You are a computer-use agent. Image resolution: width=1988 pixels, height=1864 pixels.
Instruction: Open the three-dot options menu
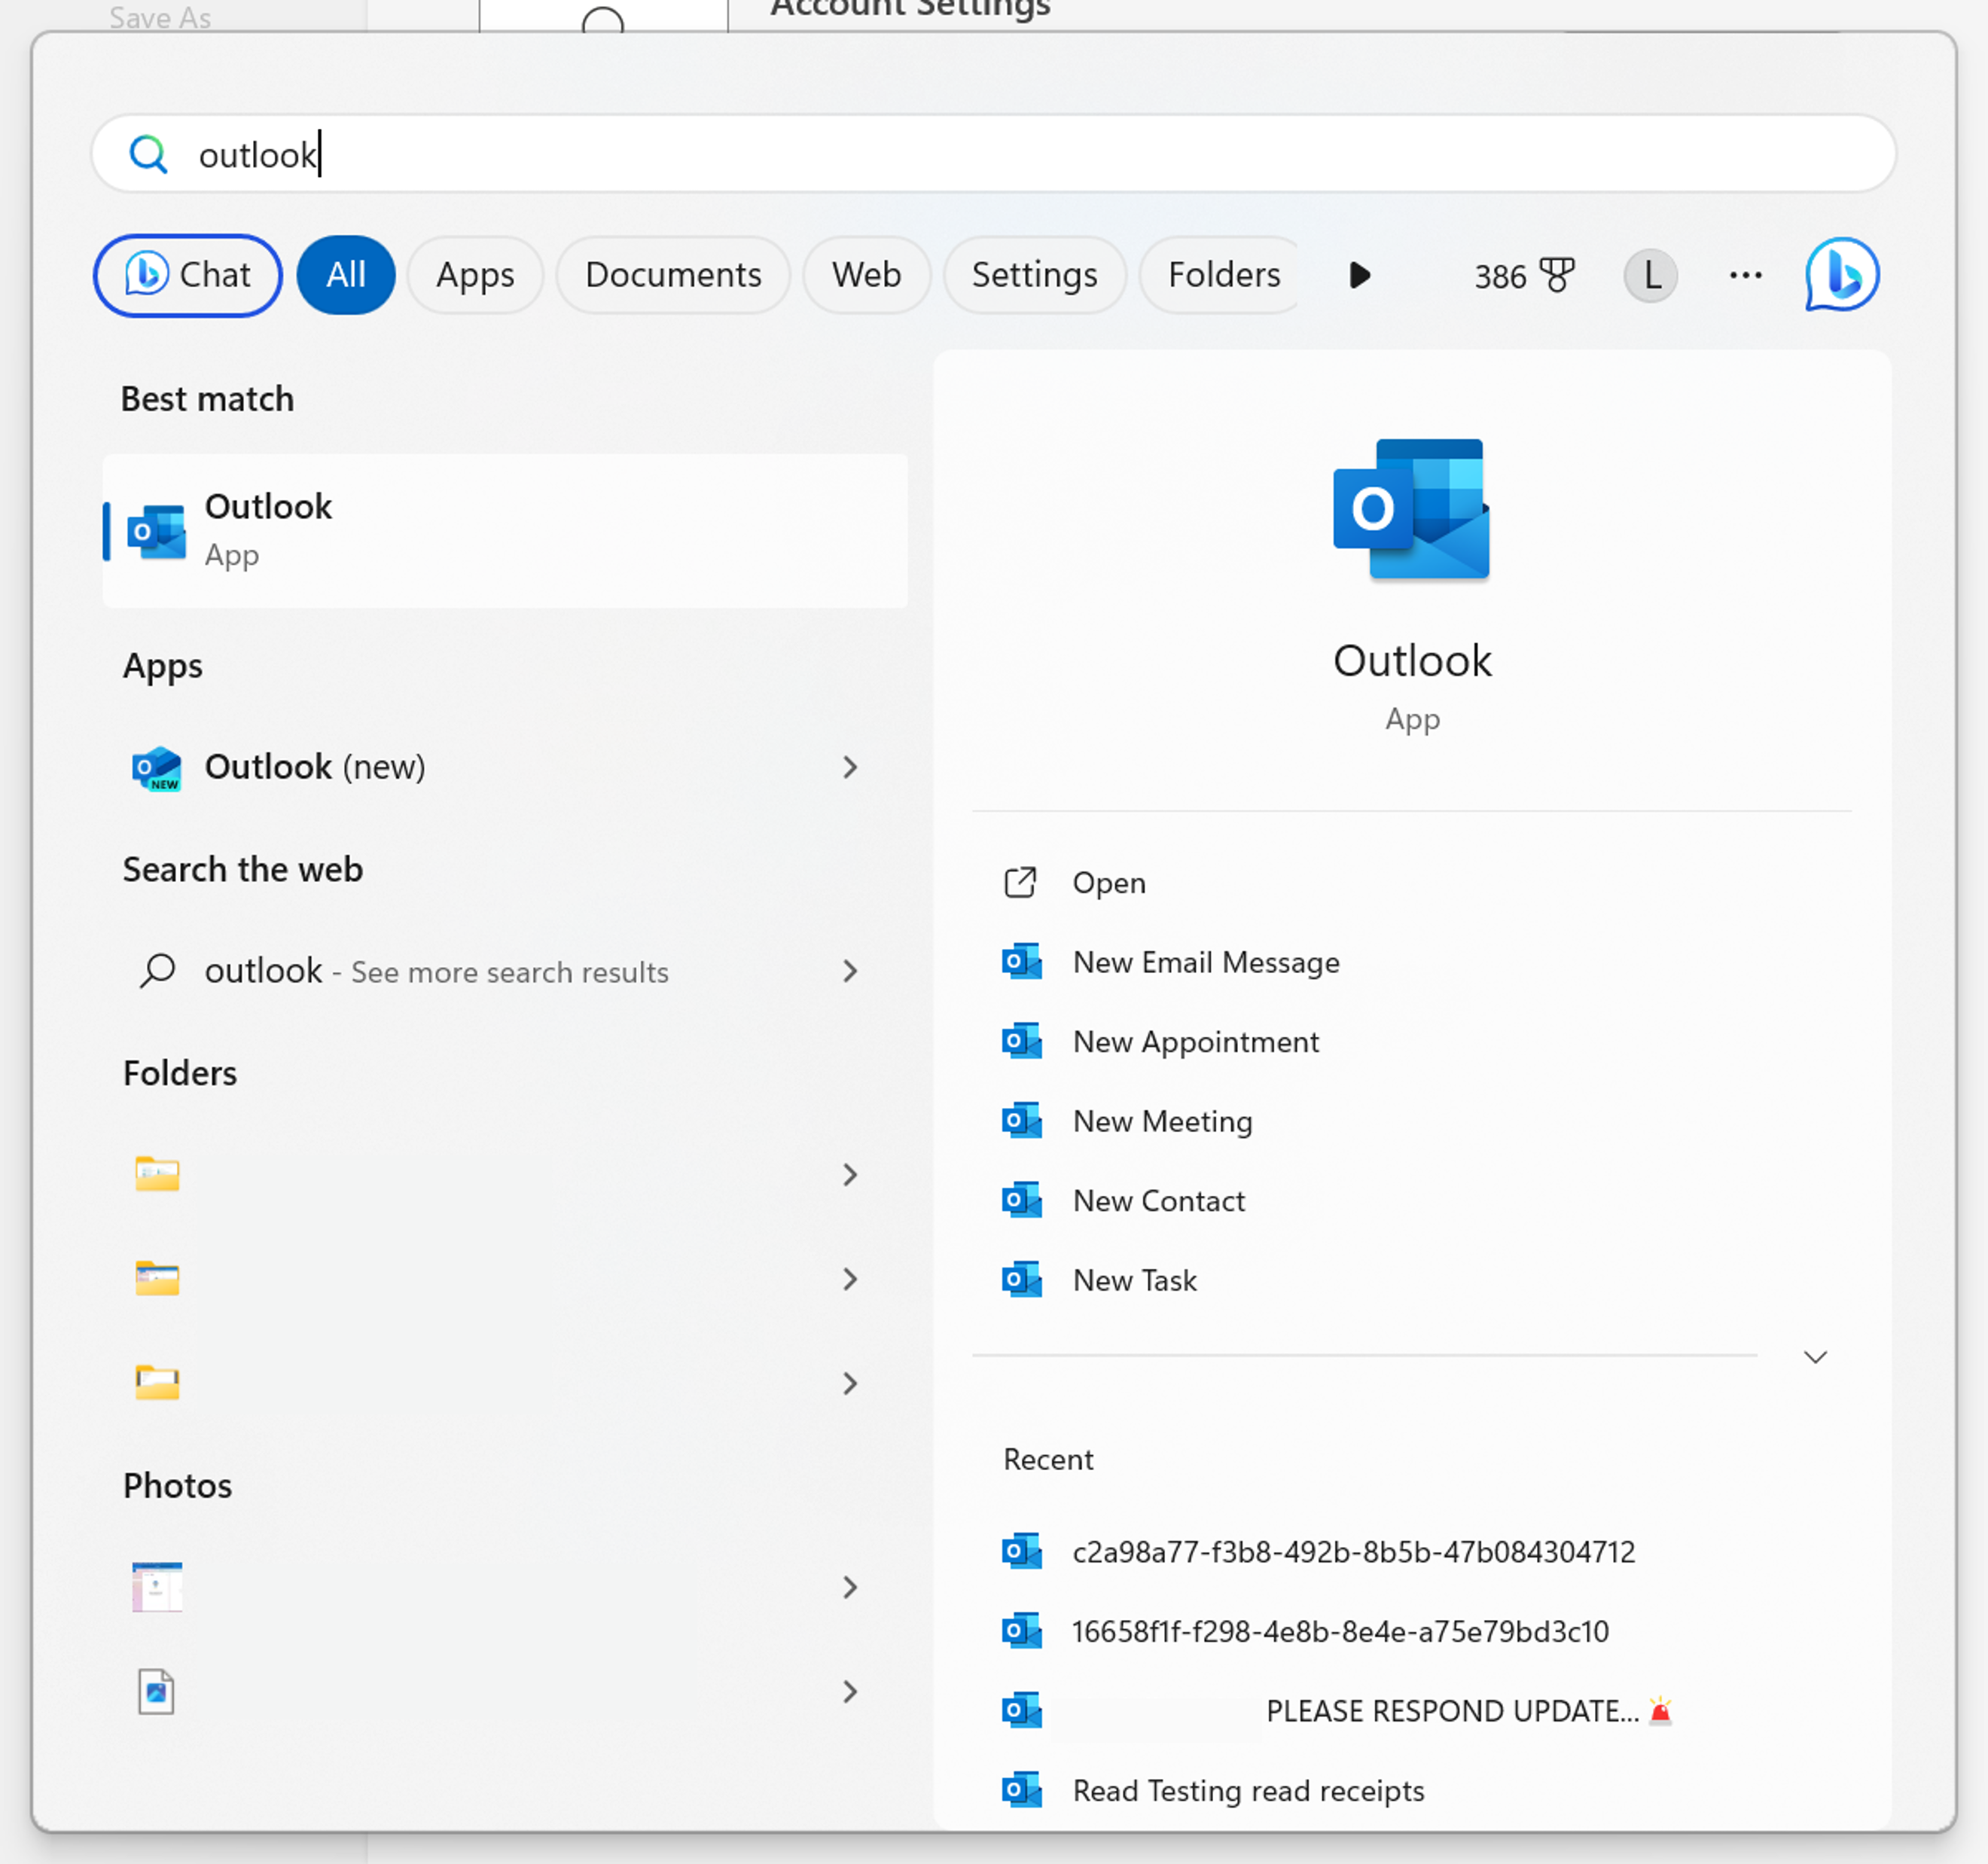(1745, 275)
